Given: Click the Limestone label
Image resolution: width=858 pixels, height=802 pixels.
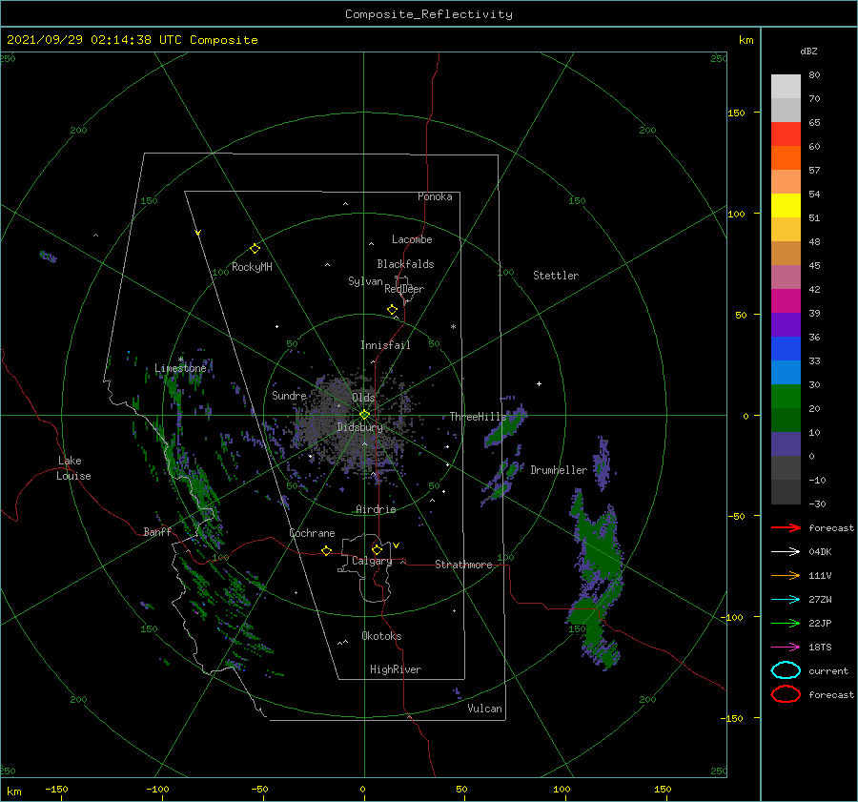Looking at the screenshot, I should [180, 368].
